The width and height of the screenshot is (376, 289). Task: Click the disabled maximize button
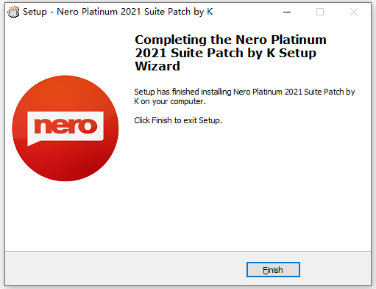click(320, 12)
